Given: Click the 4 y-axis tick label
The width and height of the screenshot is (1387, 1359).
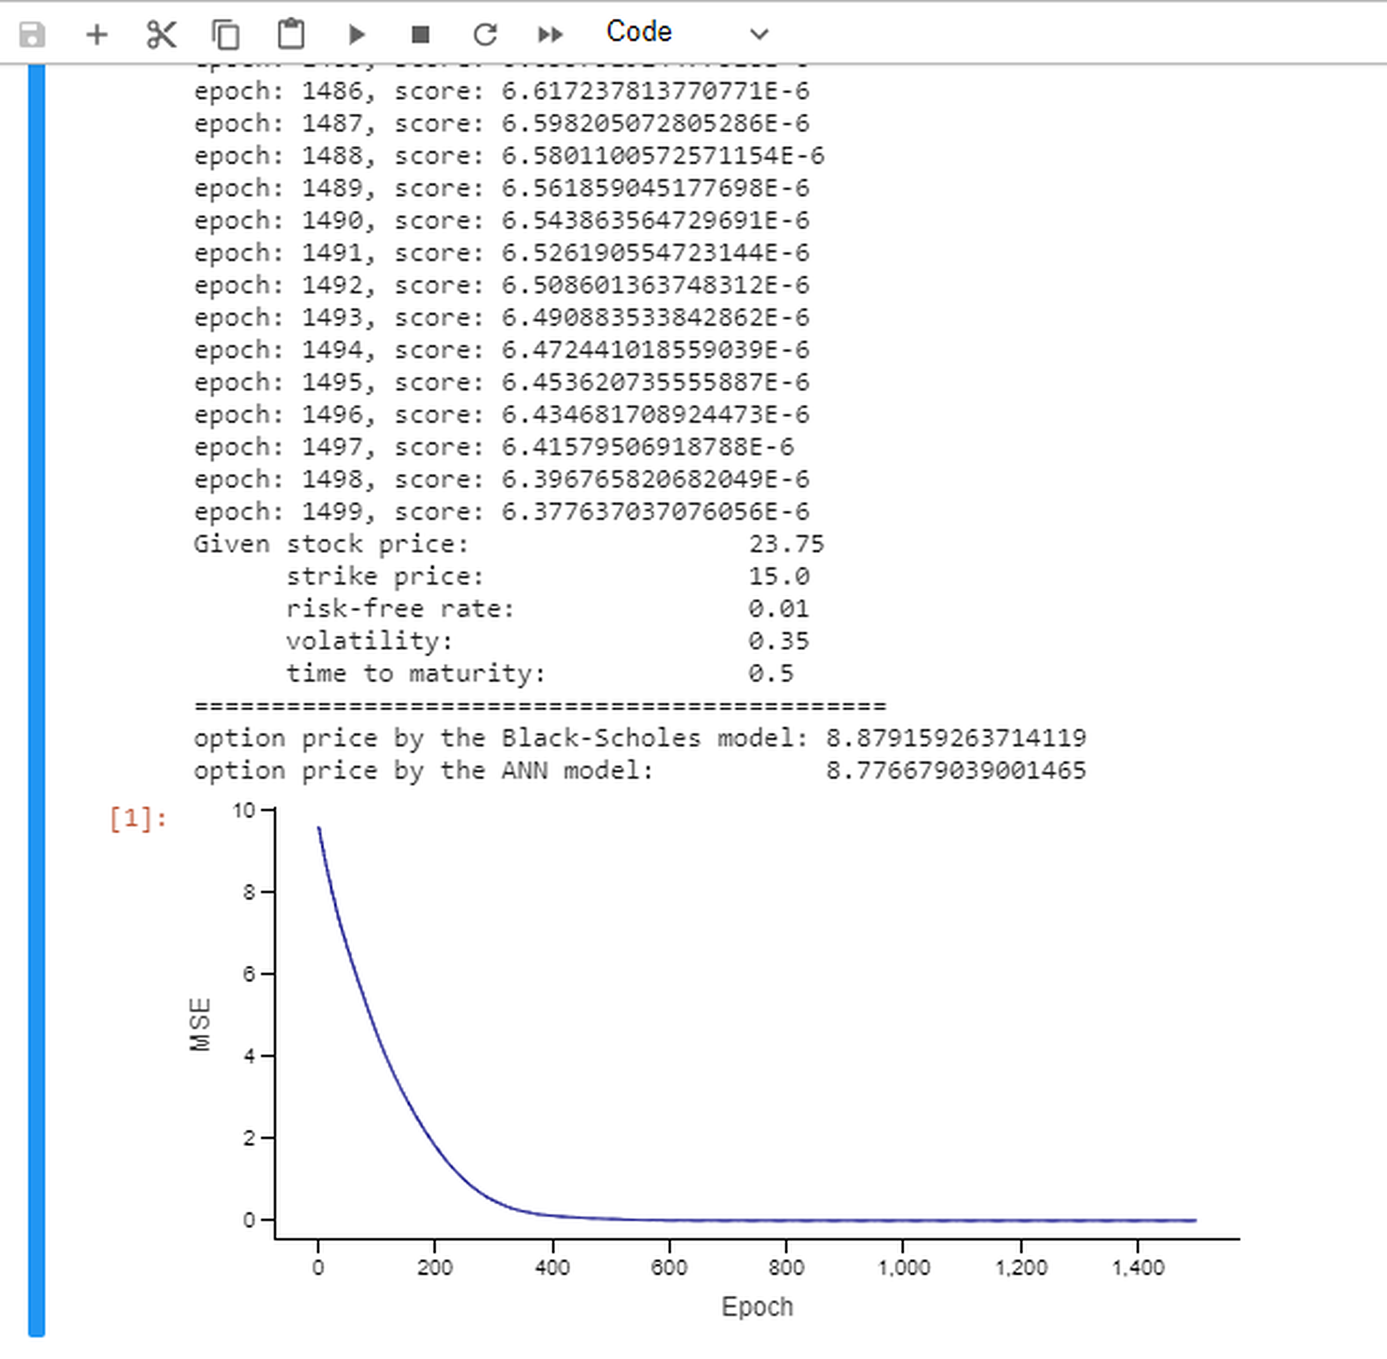Looking at the screenshot, I should tap(249, 1056).
